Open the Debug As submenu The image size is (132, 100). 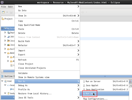pyautogui.click(x=47, y=86)
